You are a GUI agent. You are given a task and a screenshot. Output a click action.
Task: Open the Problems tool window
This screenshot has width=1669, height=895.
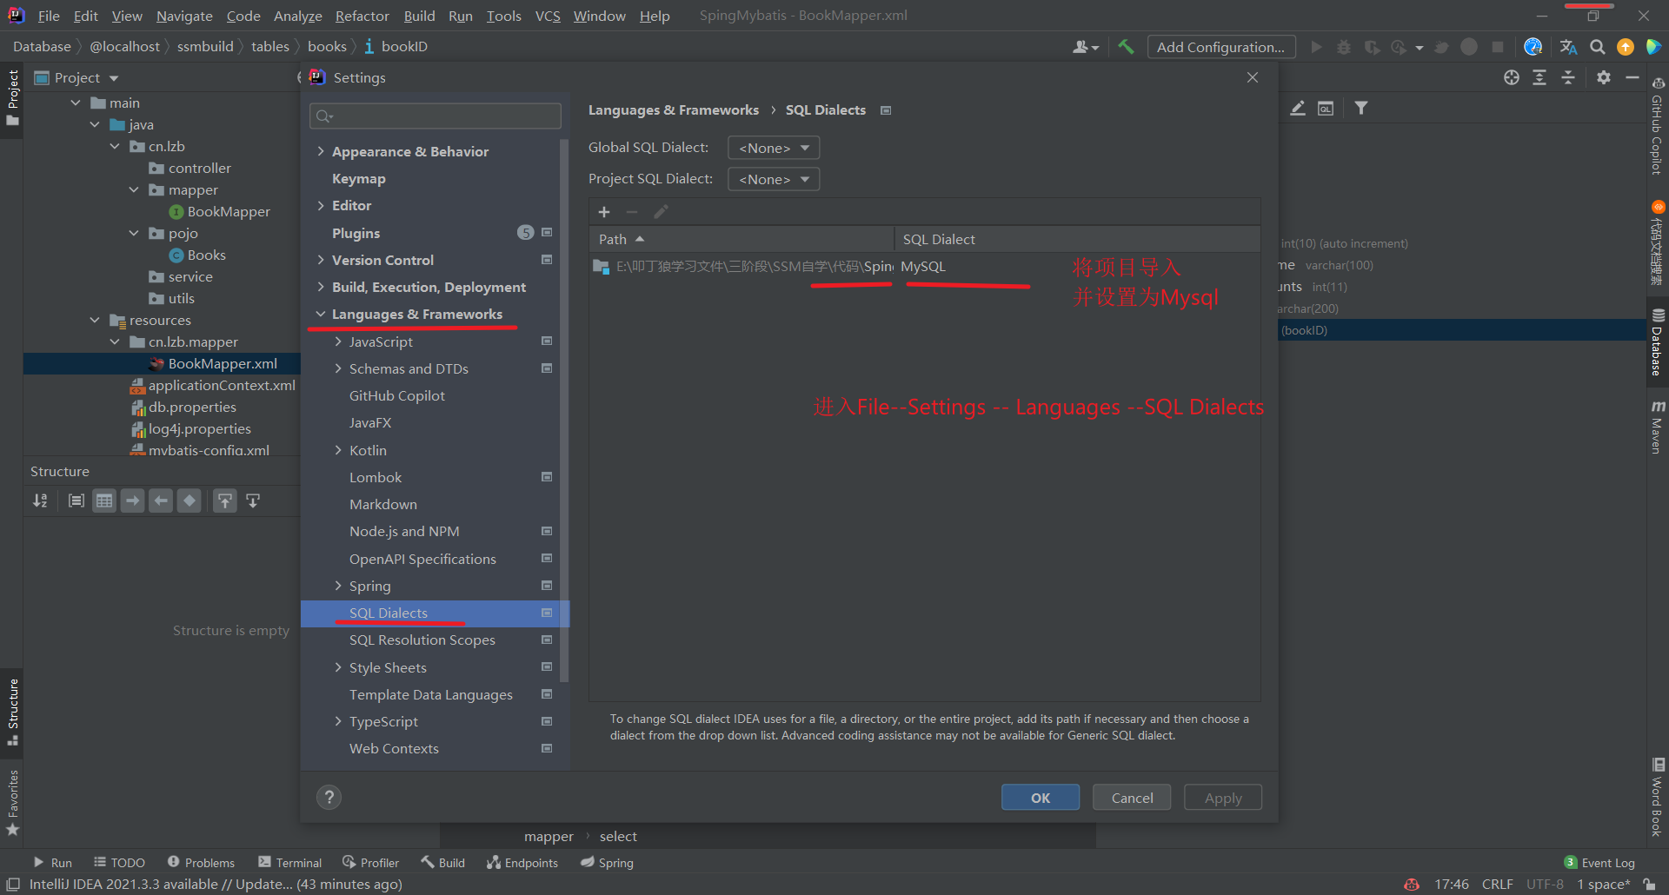202,863
